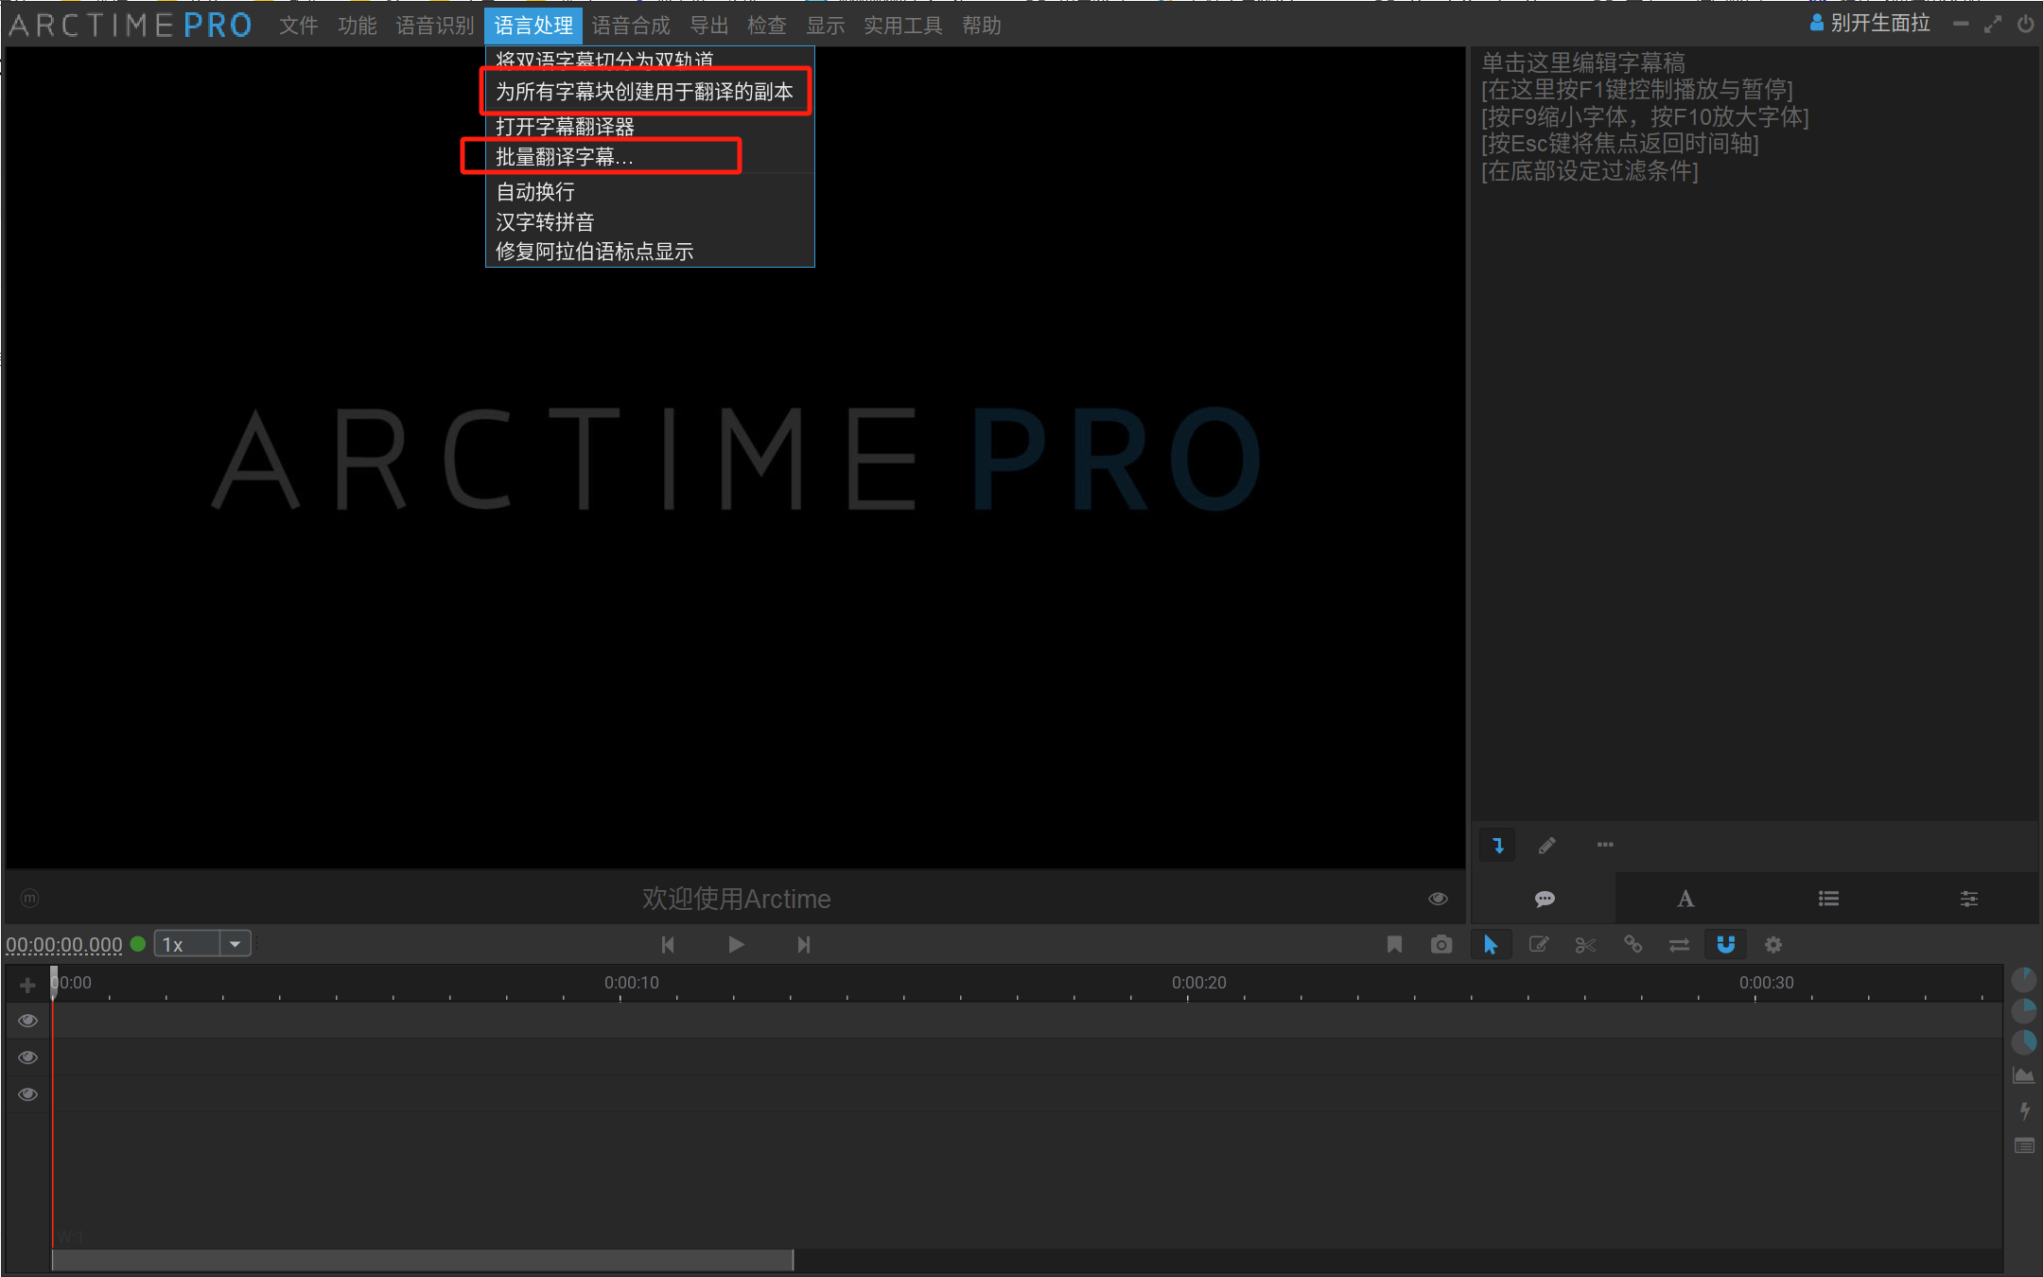
Task: Select 批量翻译字幕 menu entry
Action: tap(565, 157)
